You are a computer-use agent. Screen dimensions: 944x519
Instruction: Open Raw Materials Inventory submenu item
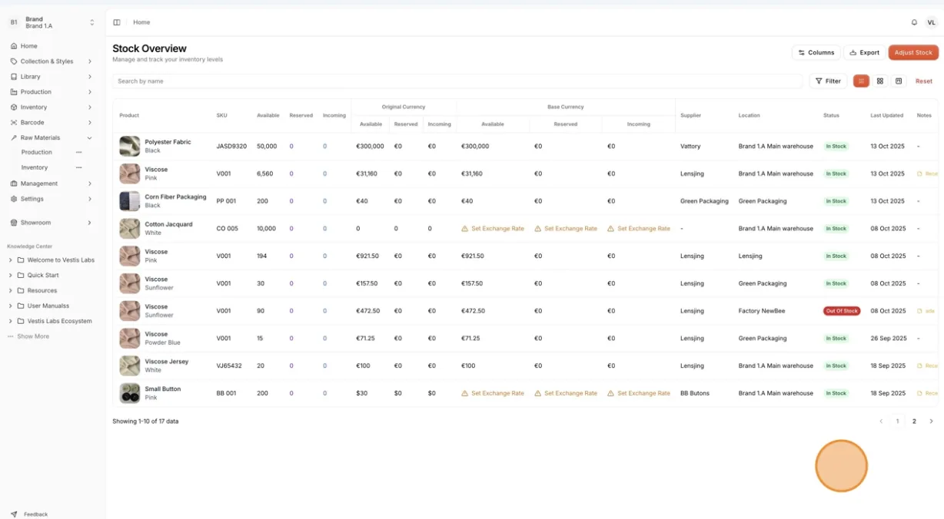(35, 167)
